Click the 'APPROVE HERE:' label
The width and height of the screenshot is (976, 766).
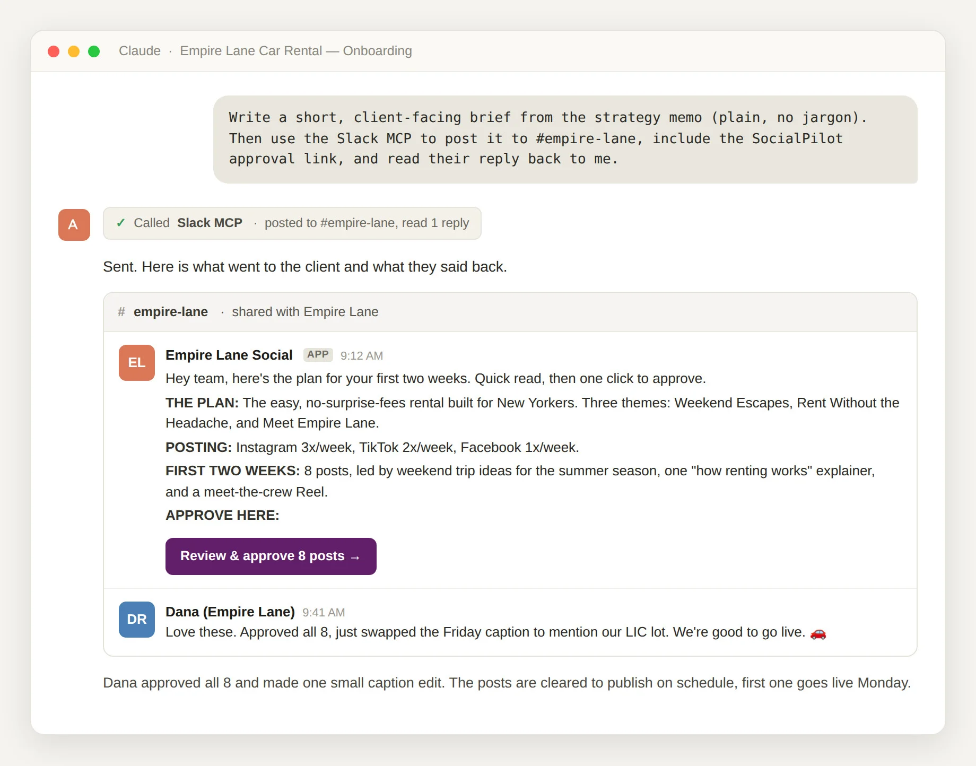tap(222, 515)
